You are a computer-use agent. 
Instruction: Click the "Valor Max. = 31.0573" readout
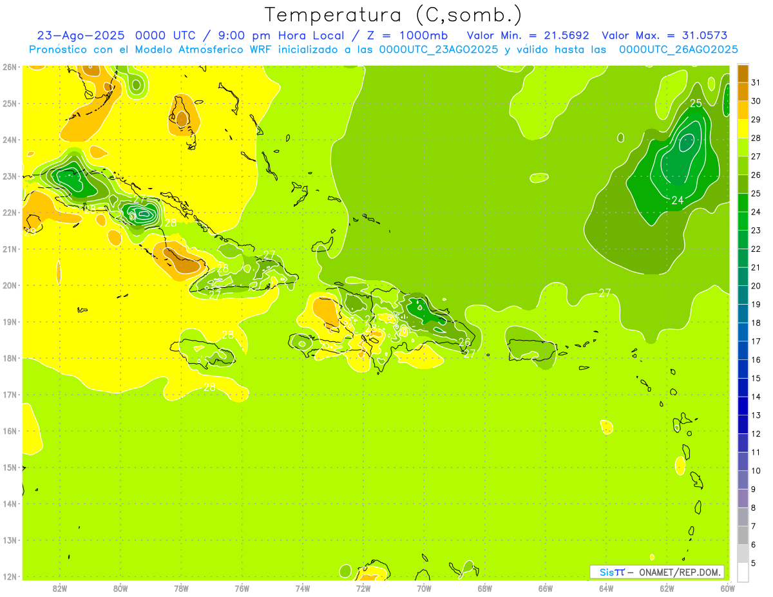coord(665,35)
